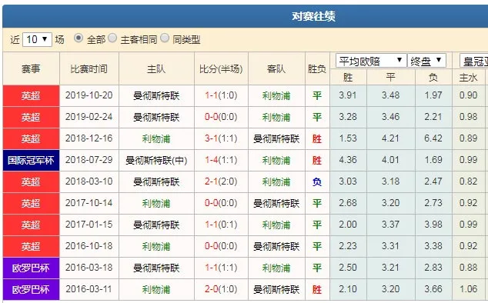Click the date 2017-10-14
The image size is (488, 303).
click(89, 203)
